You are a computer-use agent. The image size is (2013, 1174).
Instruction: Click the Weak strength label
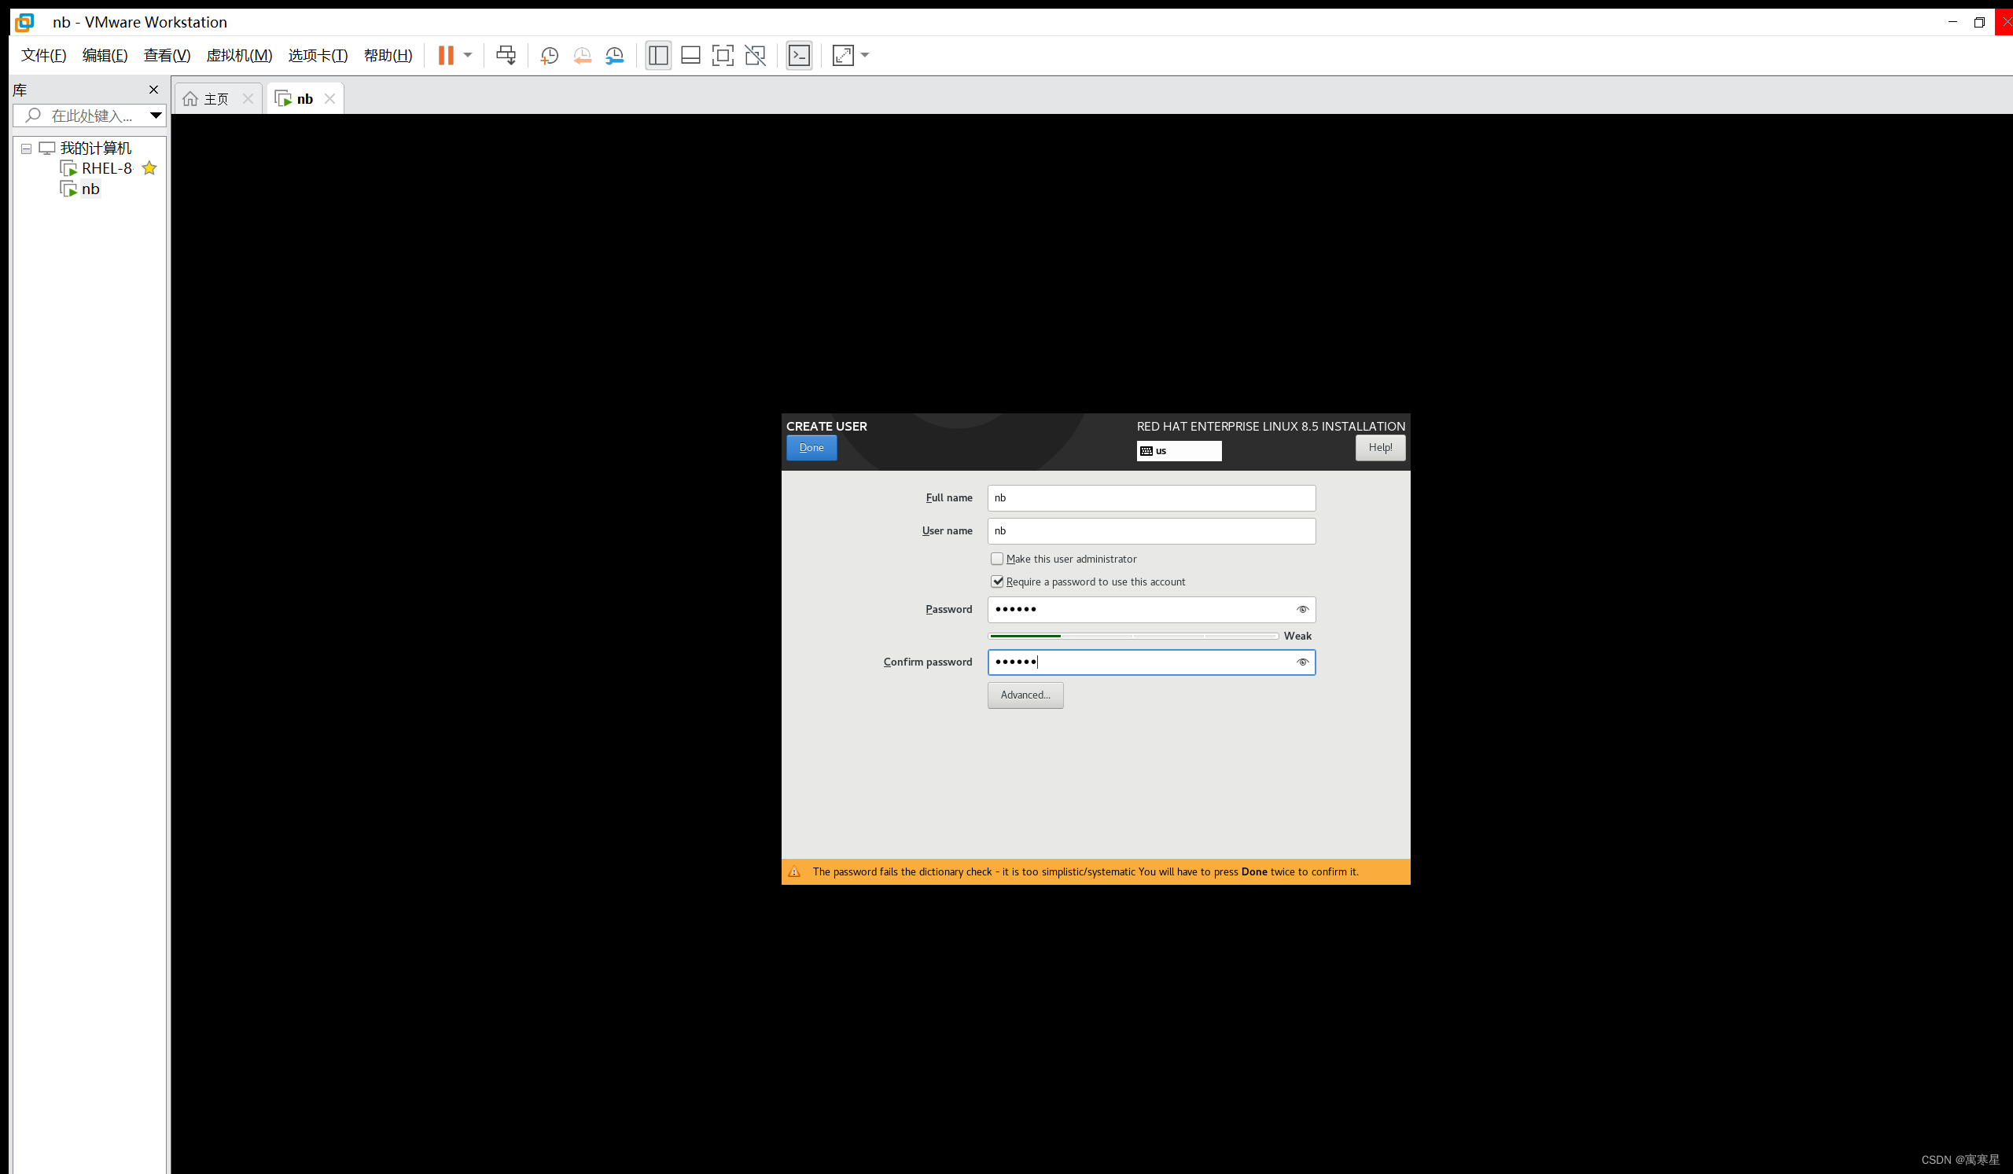pos(1297,636)
